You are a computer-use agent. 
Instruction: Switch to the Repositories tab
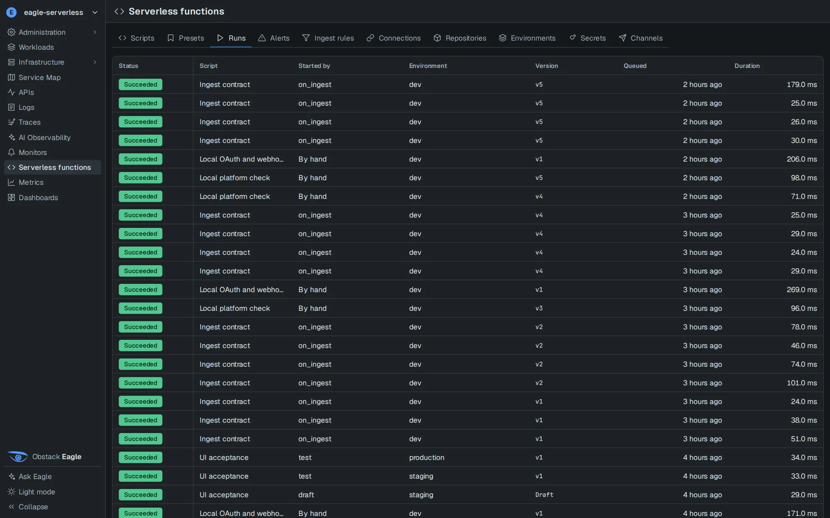[x=460, y=38]
